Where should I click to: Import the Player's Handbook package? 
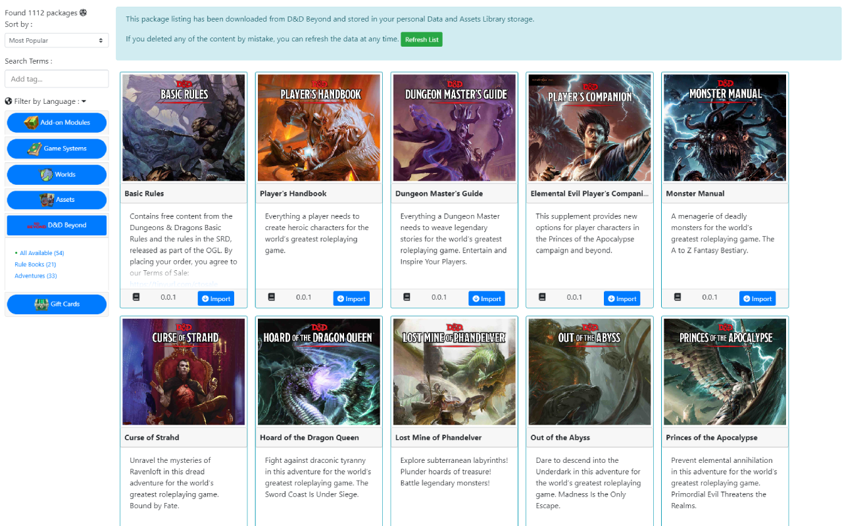[351, 299]
